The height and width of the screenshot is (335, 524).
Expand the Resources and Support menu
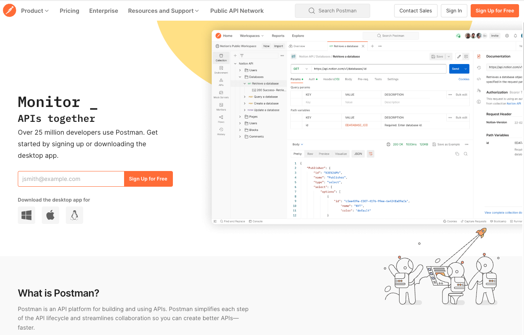(x=163, y=11)
